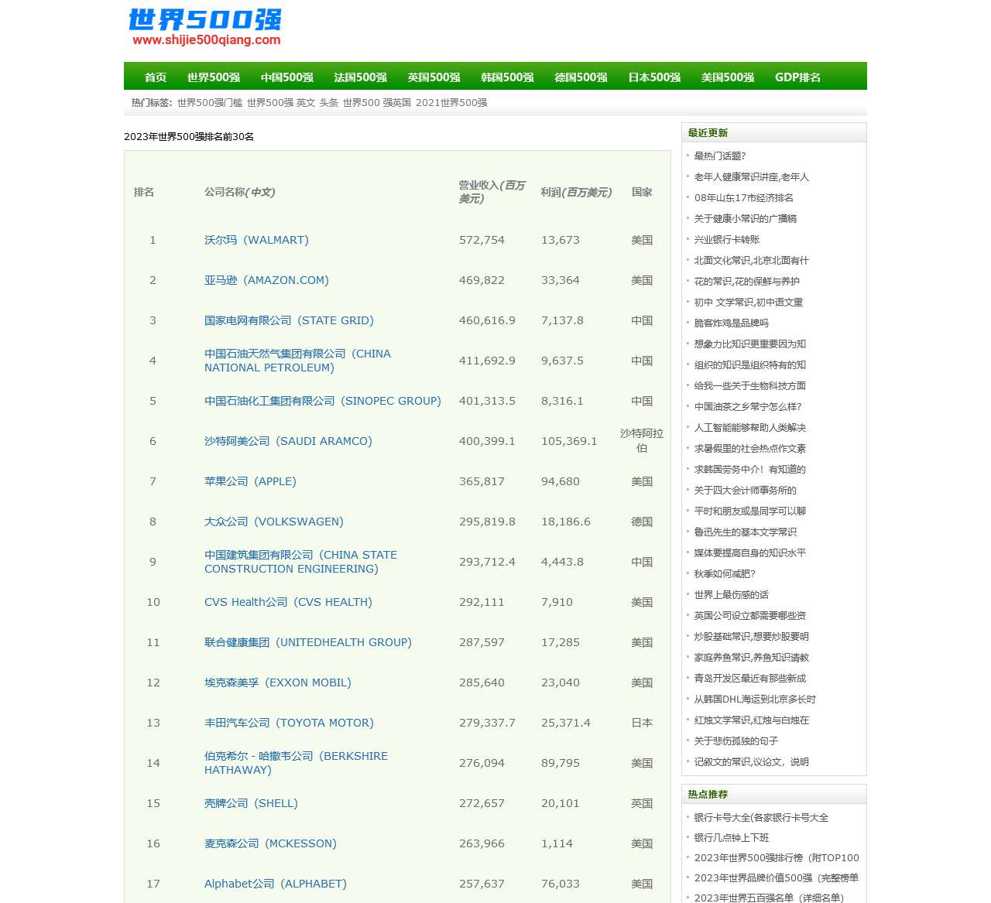Open the 英国500强 navigation item
The width and height of the screenshot is (991, 903).
pyautogui.click(x=434, y=77)
